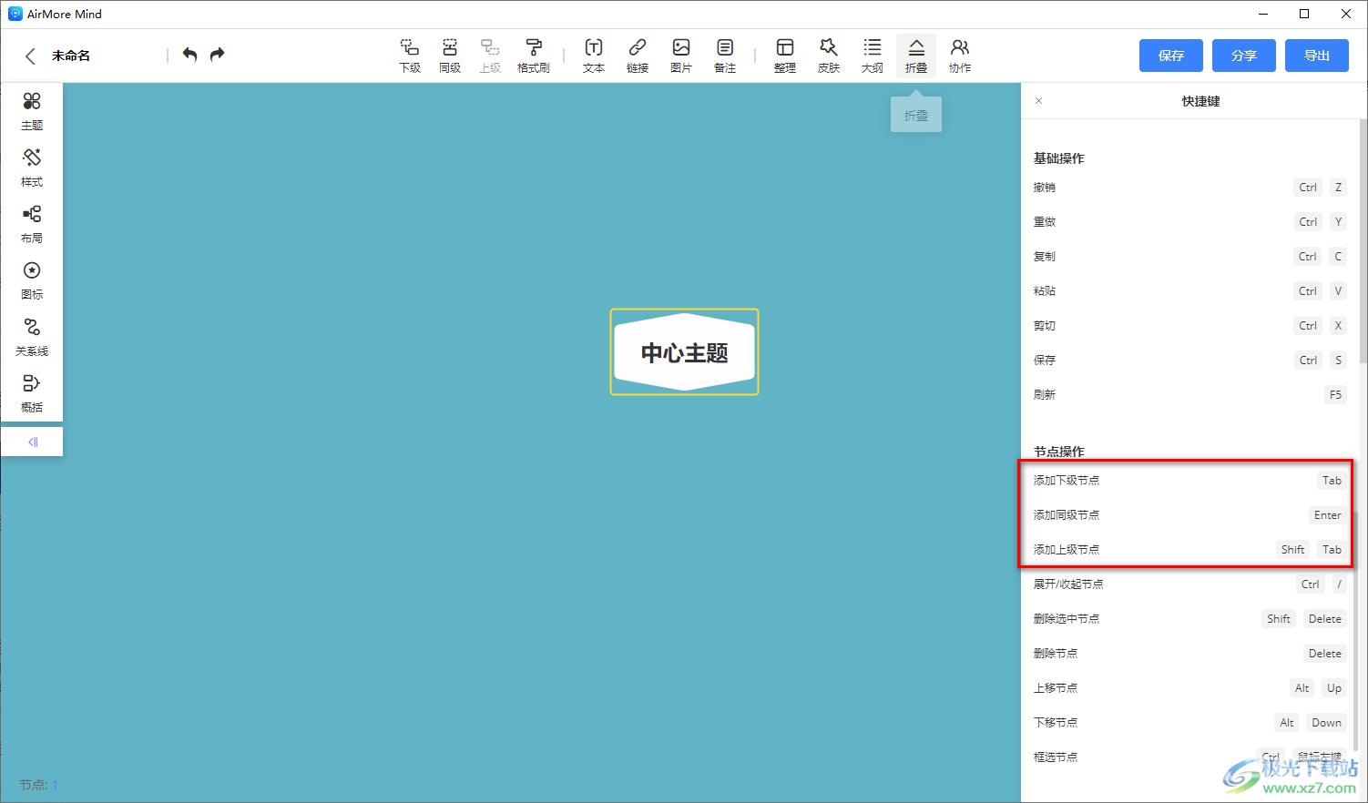1368x803 pixels.
Task: Open the 协作 collaboration option
Action: [x=960, y=56]
